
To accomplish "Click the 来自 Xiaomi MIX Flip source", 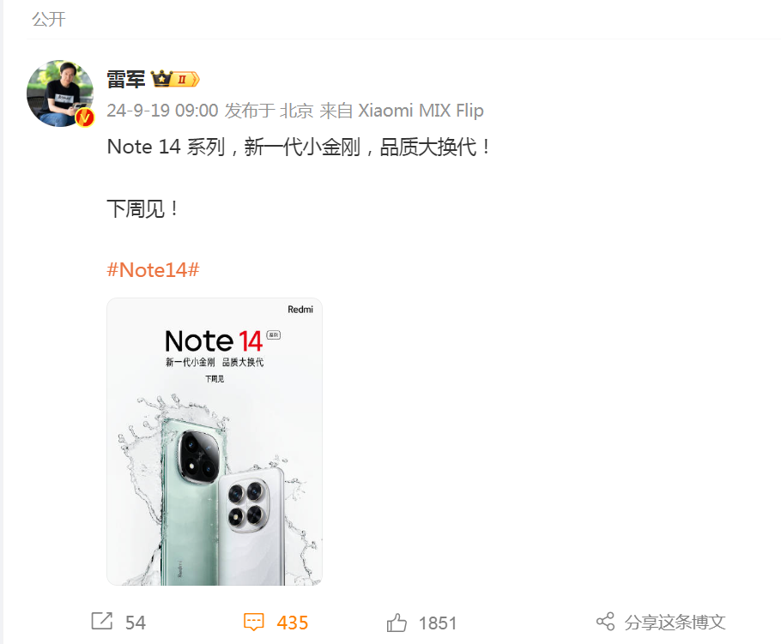I will point(402,111).
